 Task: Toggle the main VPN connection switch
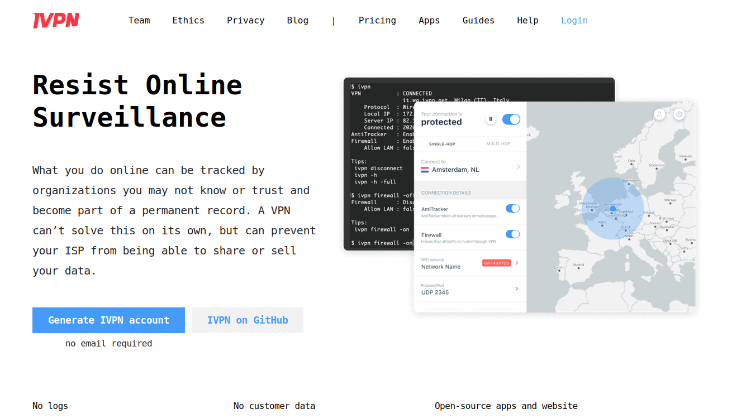click(511, 119)
